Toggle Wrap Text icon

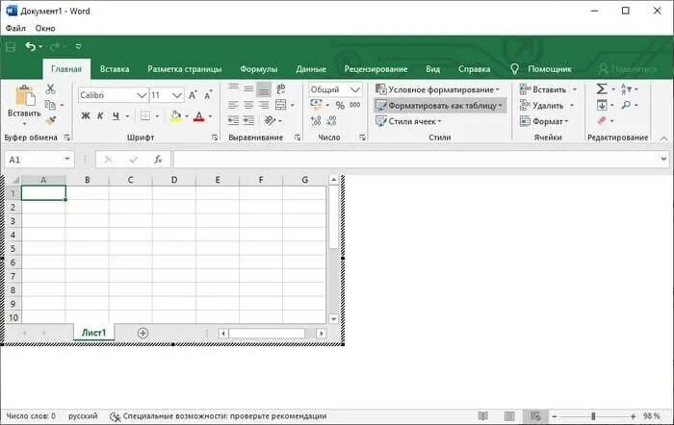(x=281, y=88)
